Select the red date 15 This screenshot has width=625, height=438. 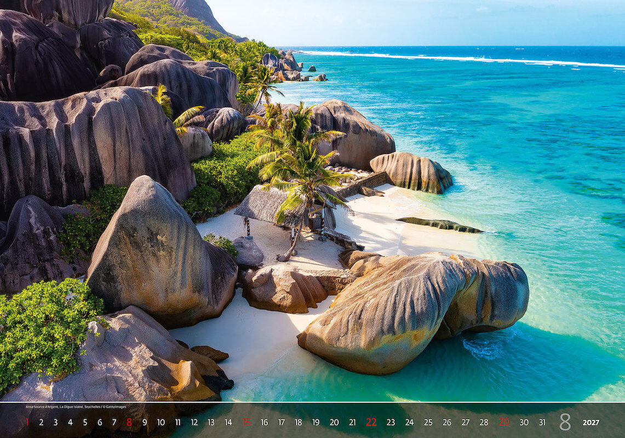(x=246, y=423)
